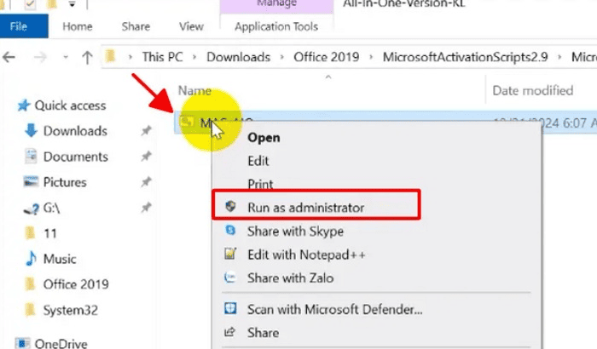Click the Run as administrator shield icon

(x=229, y=207)
